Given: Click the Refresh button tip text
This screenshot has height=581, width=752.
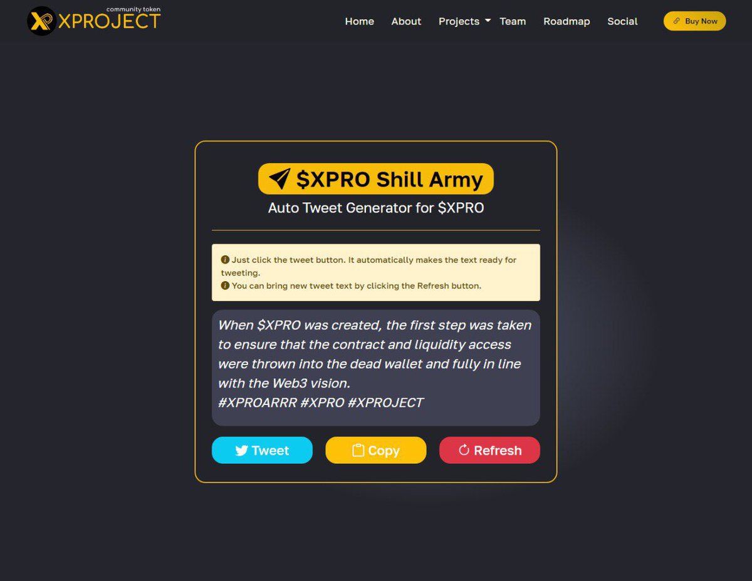Looking at the screenshot, I should pos(357,285).
